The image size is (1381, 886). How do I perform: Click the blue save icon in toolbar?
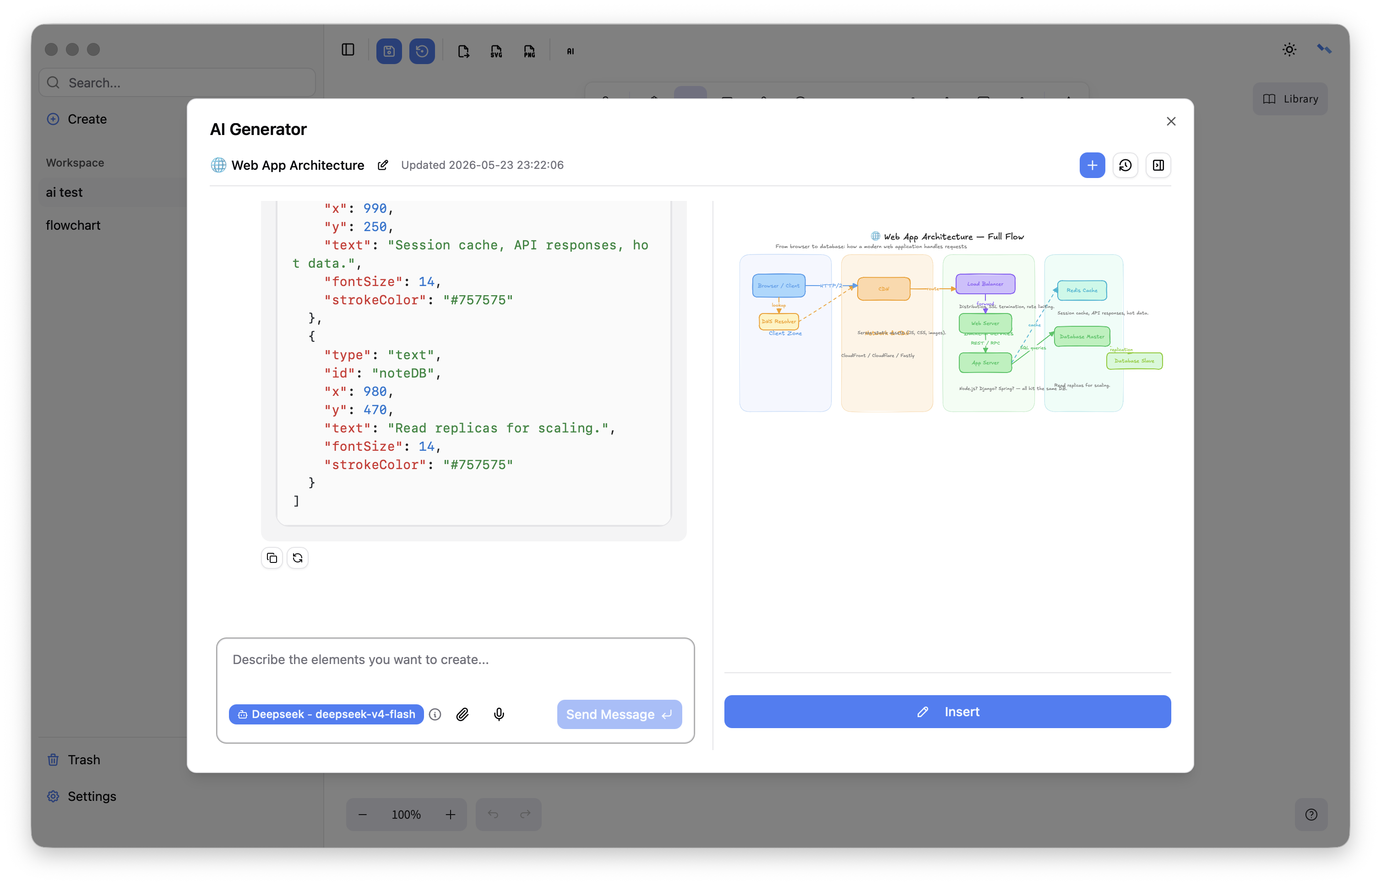pos(389,51)
